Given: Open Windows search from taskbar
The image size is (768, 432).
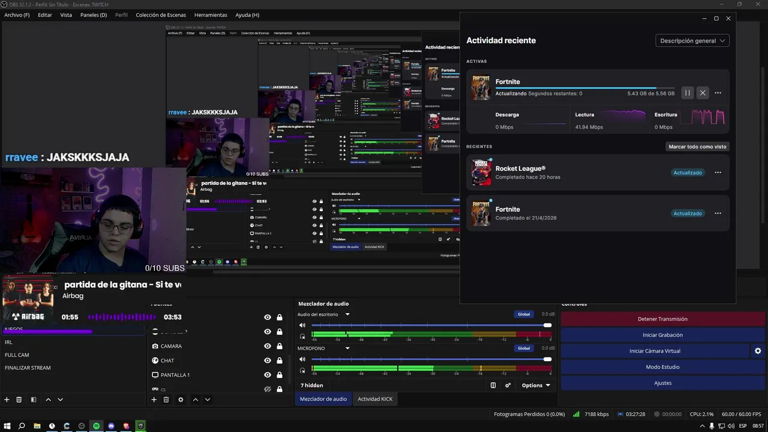Looking at the screenshot, I should tap(22, 426).
